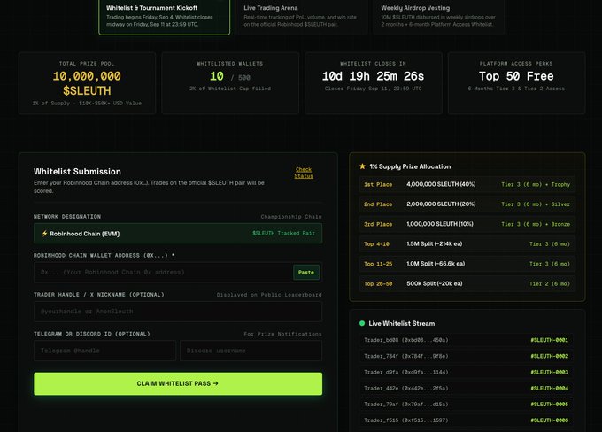Click the #SLEUTH-0004 badge
602x432 pixels.
[x=550, y=389]
